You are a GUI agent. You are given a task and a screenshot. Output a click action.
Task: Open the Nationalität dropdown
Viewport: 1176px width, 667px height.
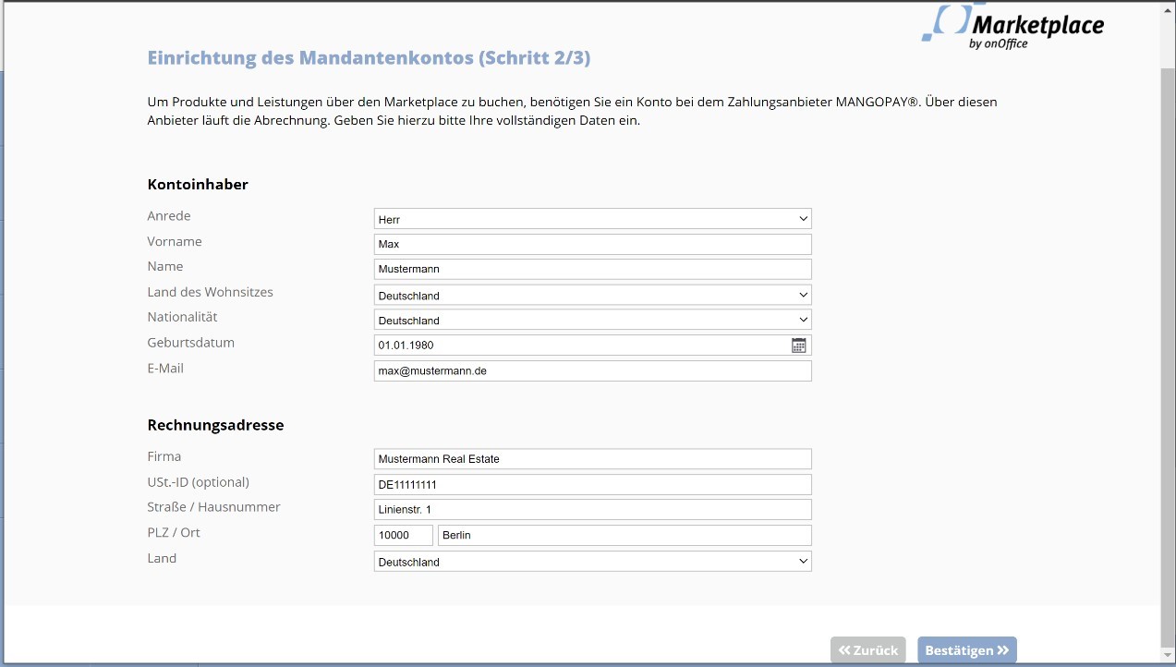pos(592,321)
